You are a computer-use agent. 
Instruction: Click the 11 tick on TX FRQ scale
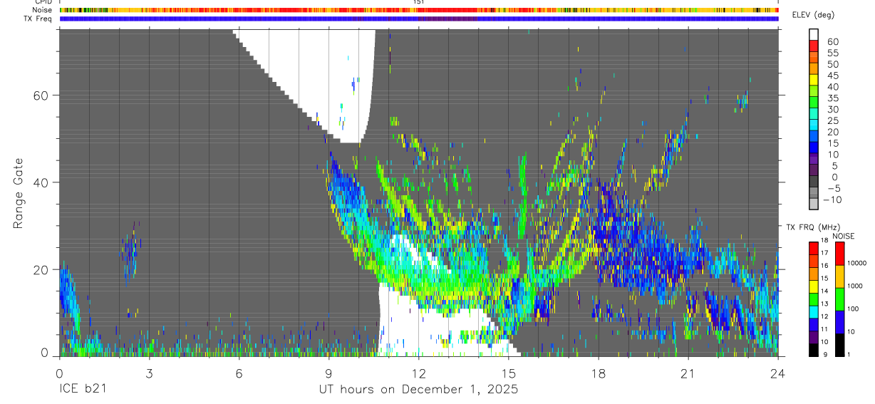(824, 329)
